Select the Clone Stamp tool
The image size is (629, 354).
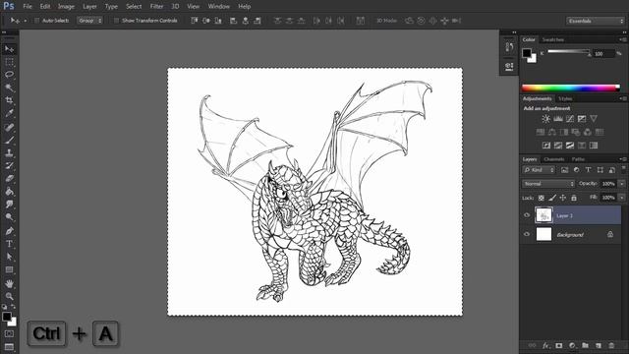tap(9, 153)
